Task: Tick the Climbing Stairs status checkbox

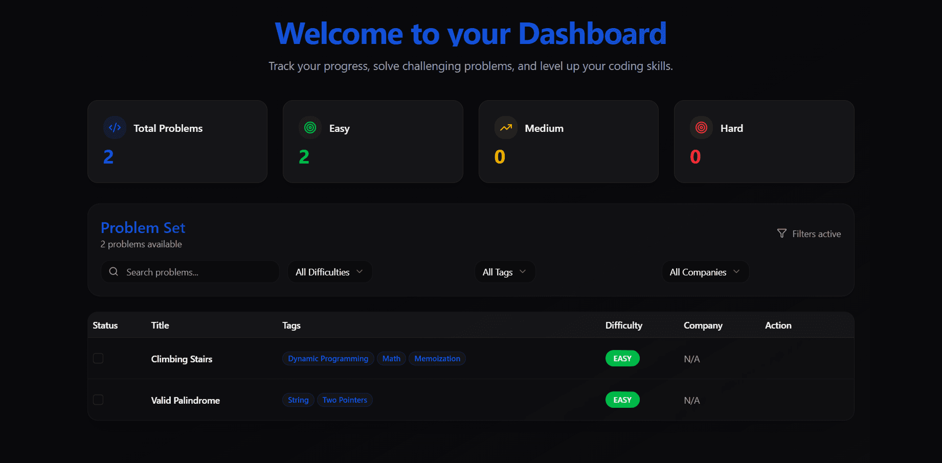Action: pos(98,358)
